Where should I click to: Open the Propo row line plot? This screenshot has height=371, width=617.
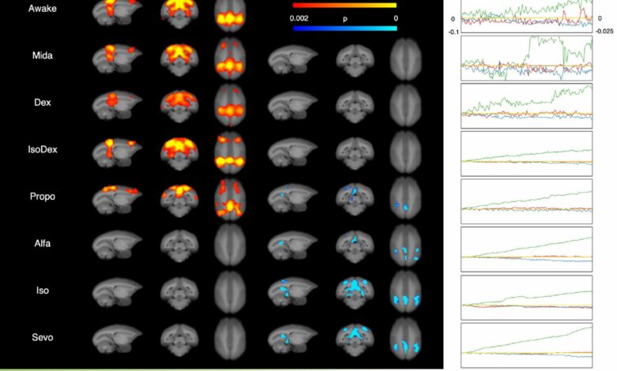point(527,201)
